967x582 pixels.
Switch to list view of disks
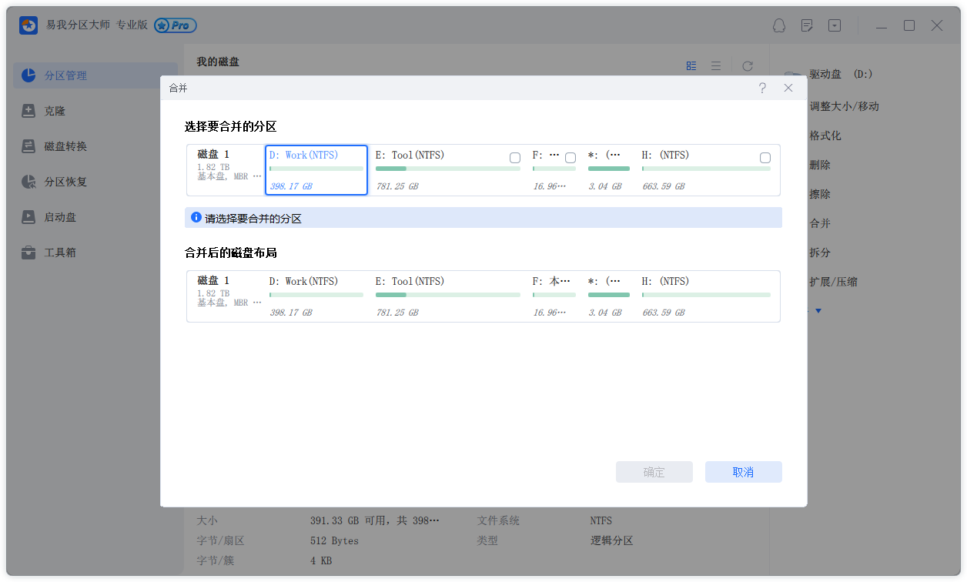pyautogui.click(x=716, y=66)
